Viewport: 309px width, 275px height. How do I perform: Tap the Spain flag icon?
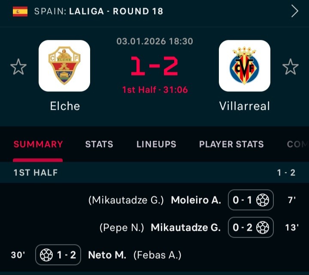click(20, 11)
